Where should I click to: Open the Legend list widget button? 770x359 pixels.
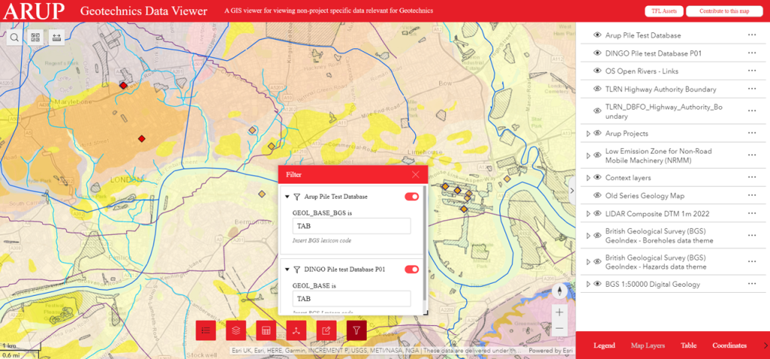(206, 330)
